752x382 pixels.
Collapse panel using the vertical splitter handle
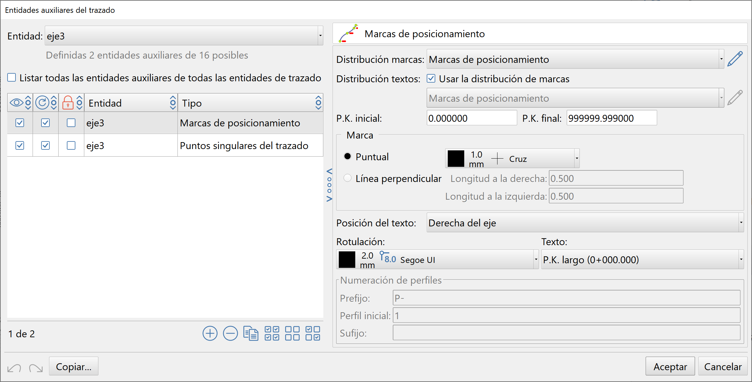point(329,185)
